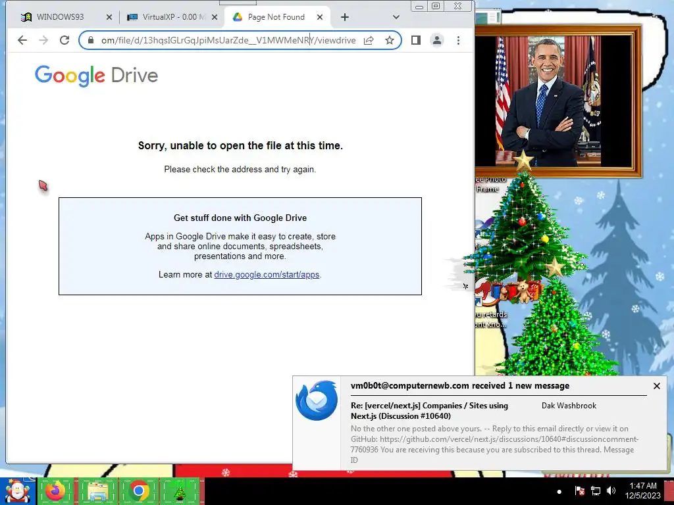674x505 pixels.
Task: Open the Chrome profile avatar button
Action: pyautogui.click(x=437, y=40)
